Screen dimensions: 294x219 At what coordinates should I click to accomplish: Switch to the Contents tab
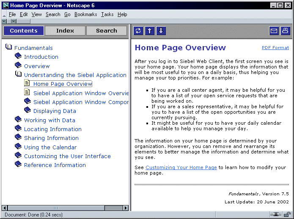click(x=24, y=31)
